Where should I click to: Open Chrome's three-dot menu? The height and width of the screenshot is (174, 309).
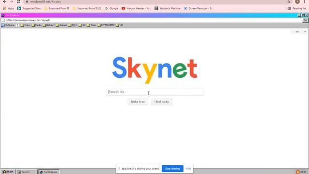tap(304, 1)
